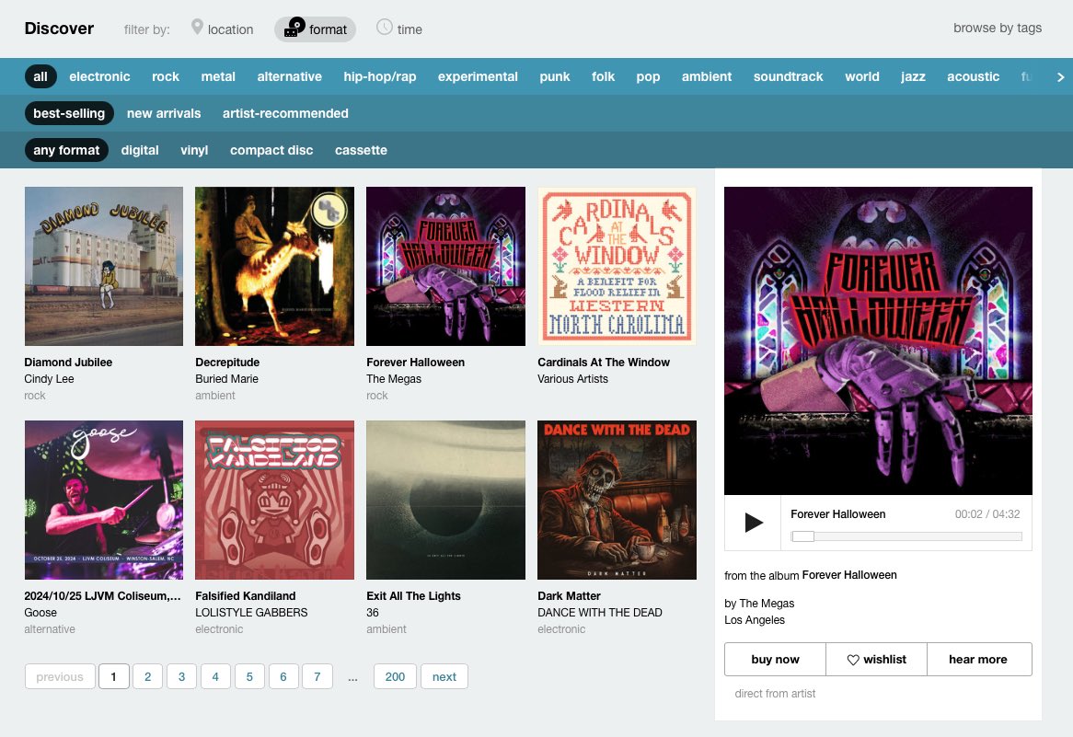Jump to page 200 of results

(395, 676)
